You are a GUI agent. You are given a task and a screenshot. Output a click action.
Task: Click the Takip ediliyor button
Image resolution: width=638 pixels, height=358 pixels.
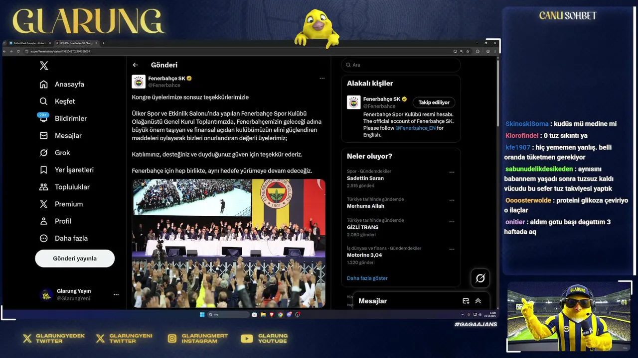pos(434,102)
